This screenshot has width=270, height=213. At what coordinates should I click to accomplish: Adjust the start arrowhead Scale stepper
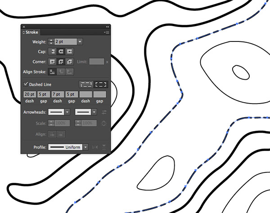point(51,123)
